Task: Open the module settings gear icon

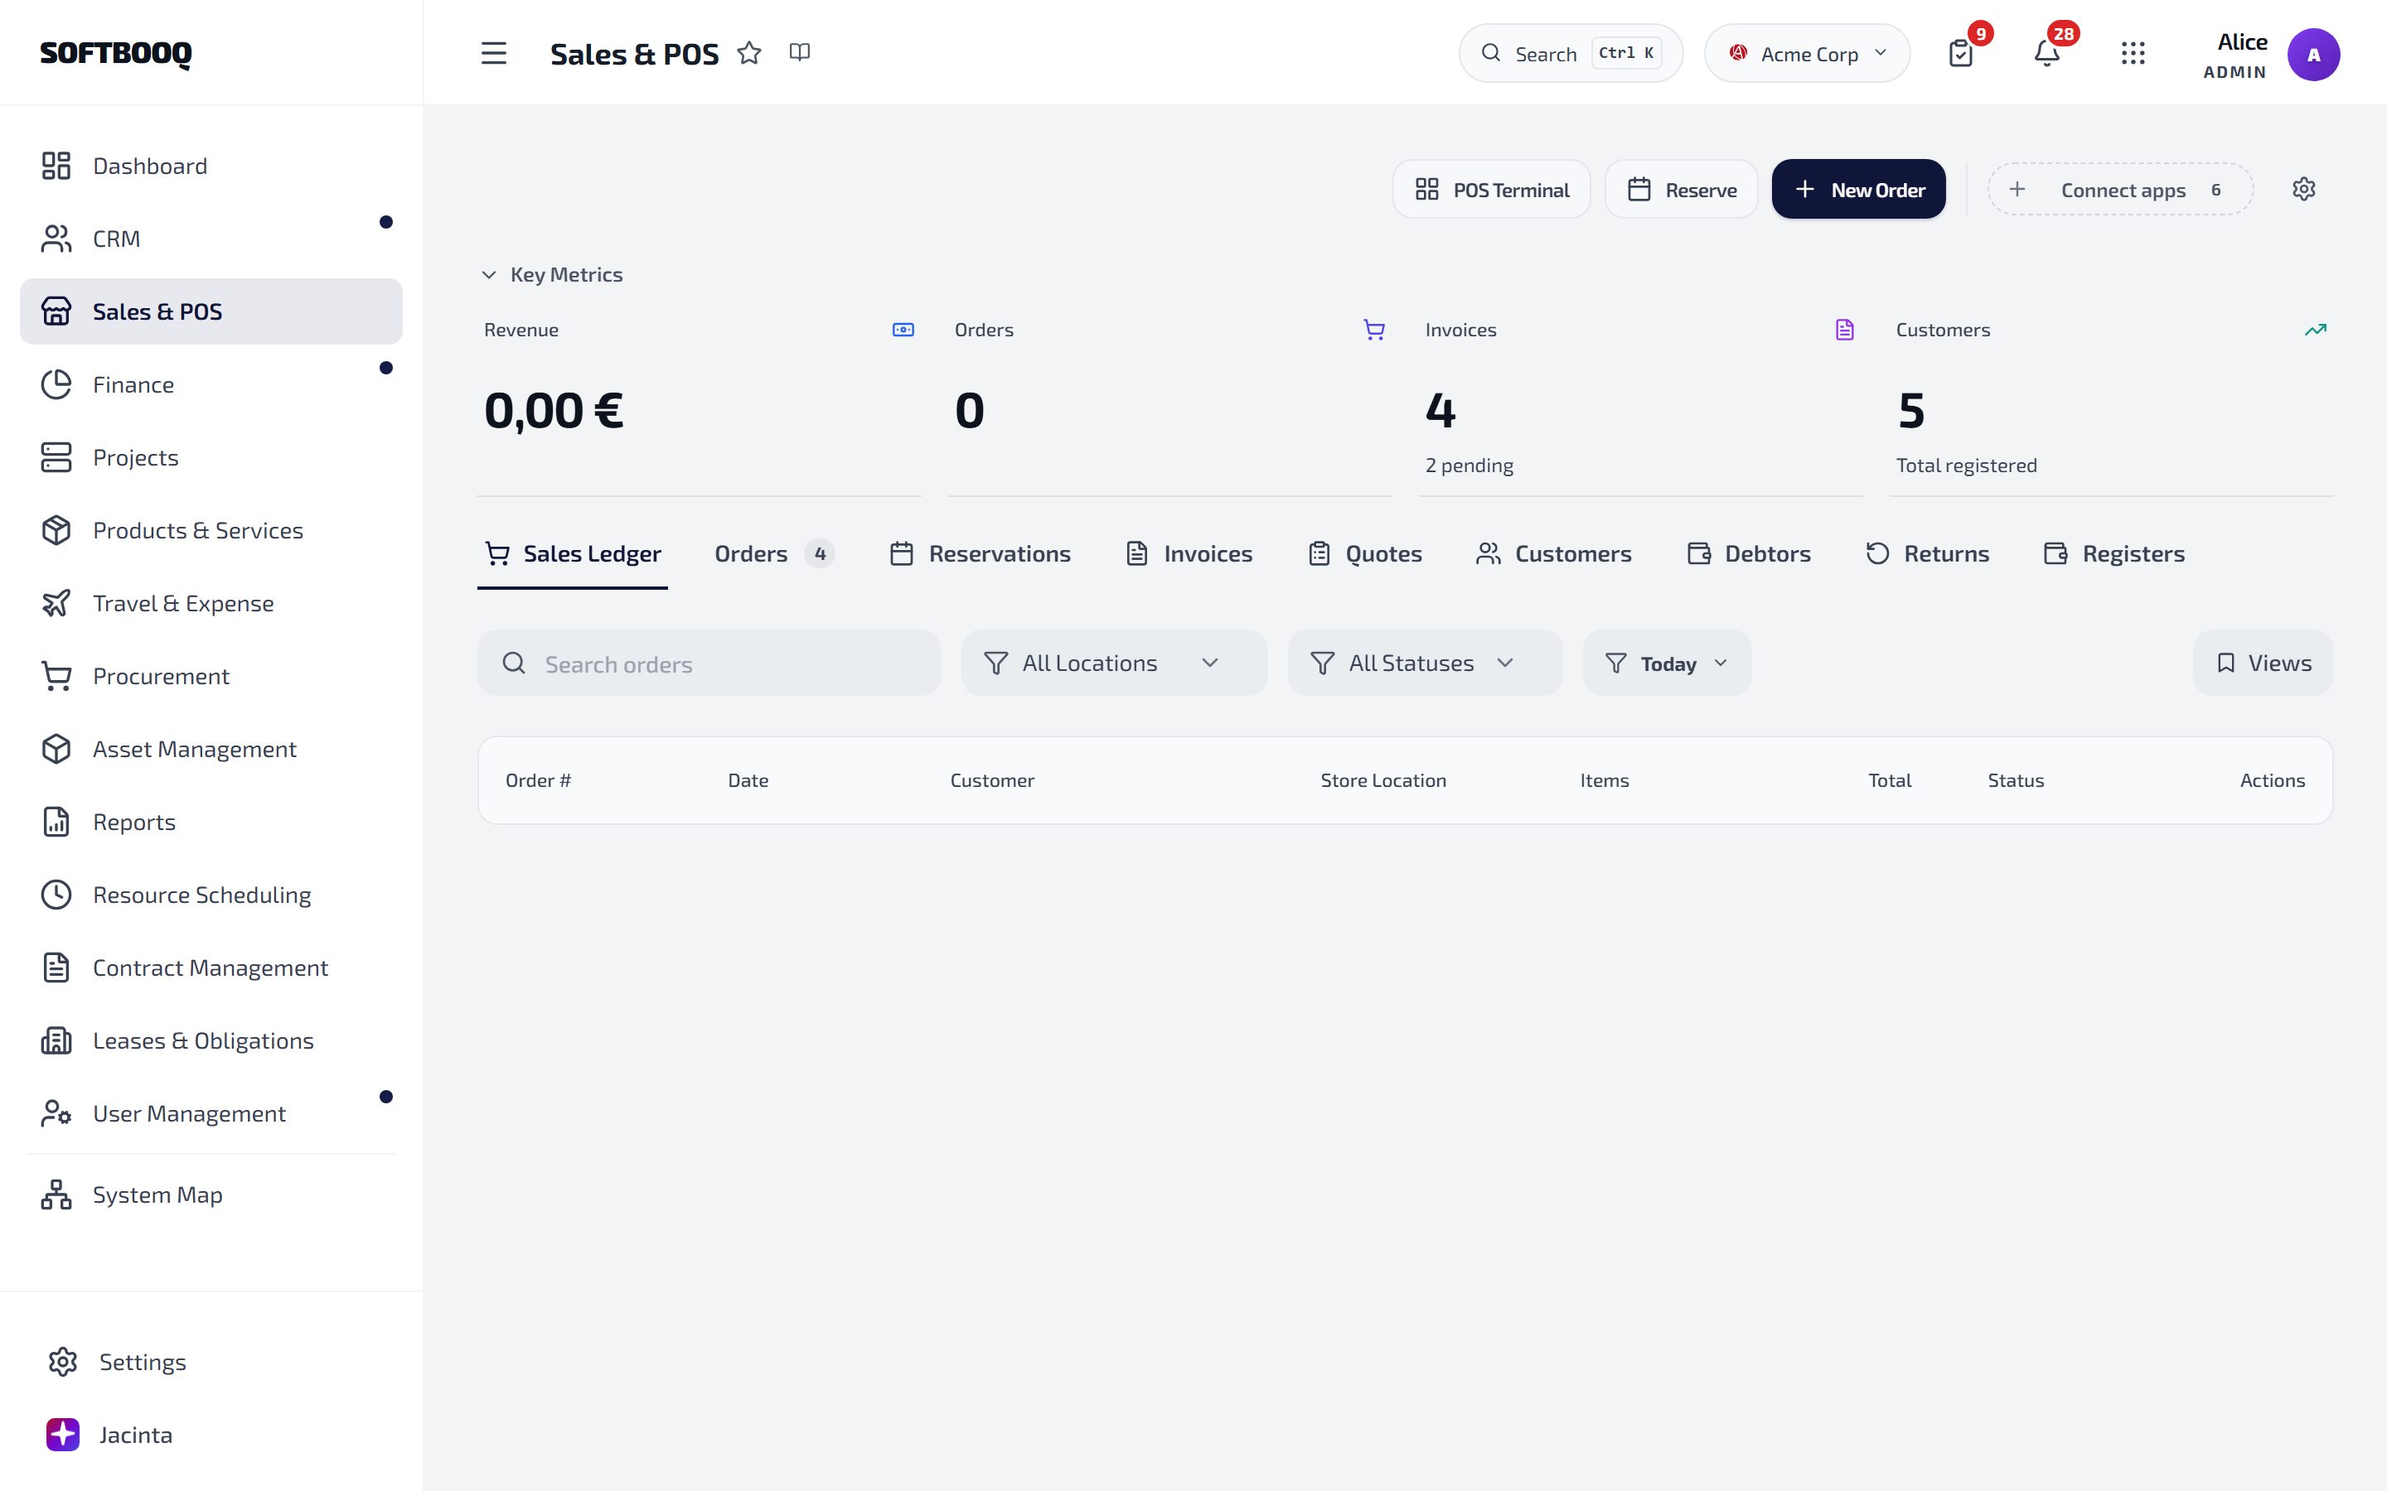Action: click(x=2303, y=190)
